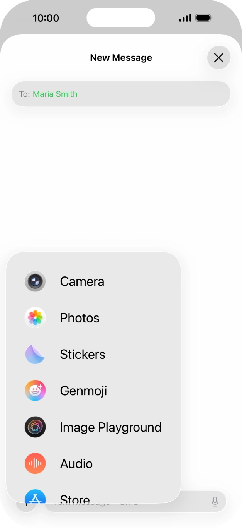Select the purple Stickers icon

pyautogui.click(x=35, y=354)
